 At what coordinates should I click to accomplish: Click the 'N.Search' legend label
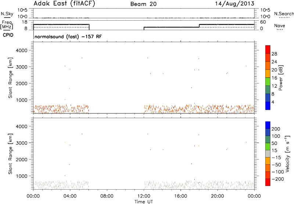[284, 14]
